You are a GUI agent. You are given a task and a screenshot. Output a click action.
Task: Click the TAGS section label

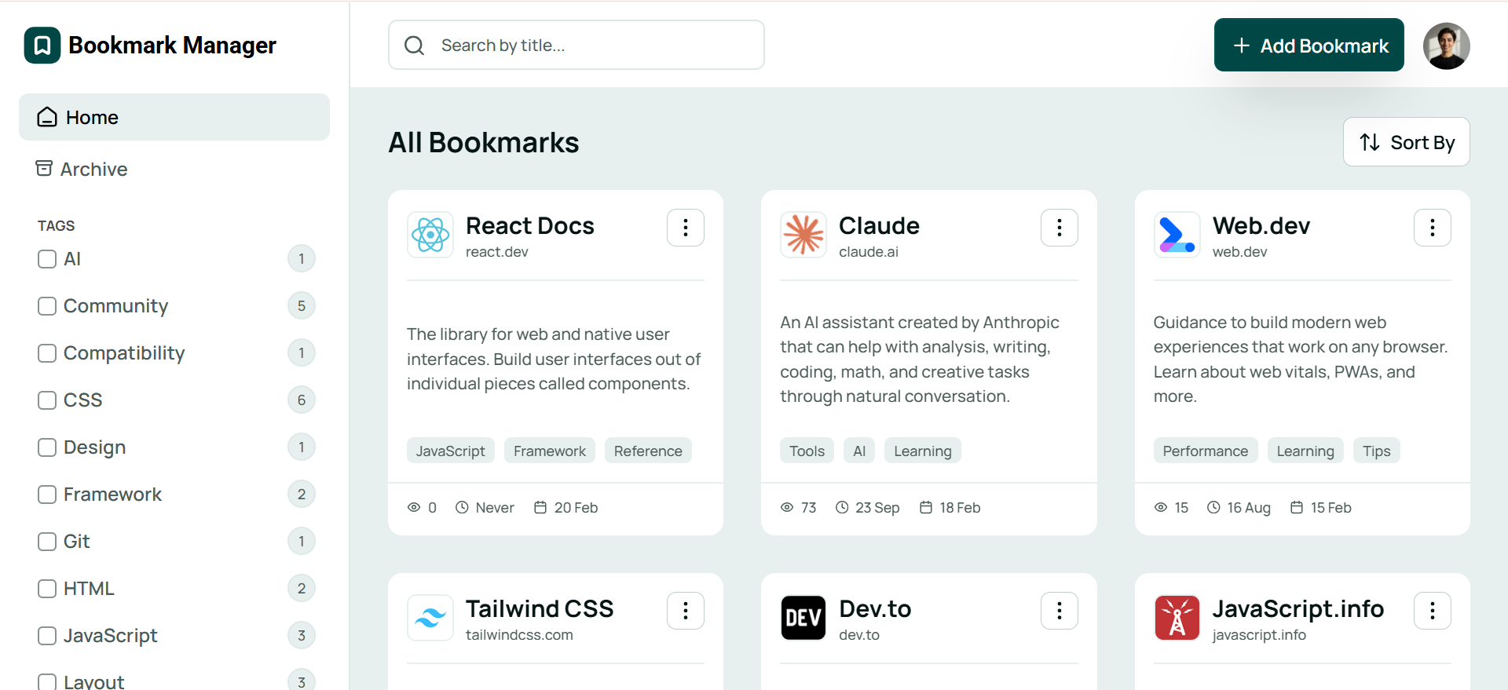[57, 226]
